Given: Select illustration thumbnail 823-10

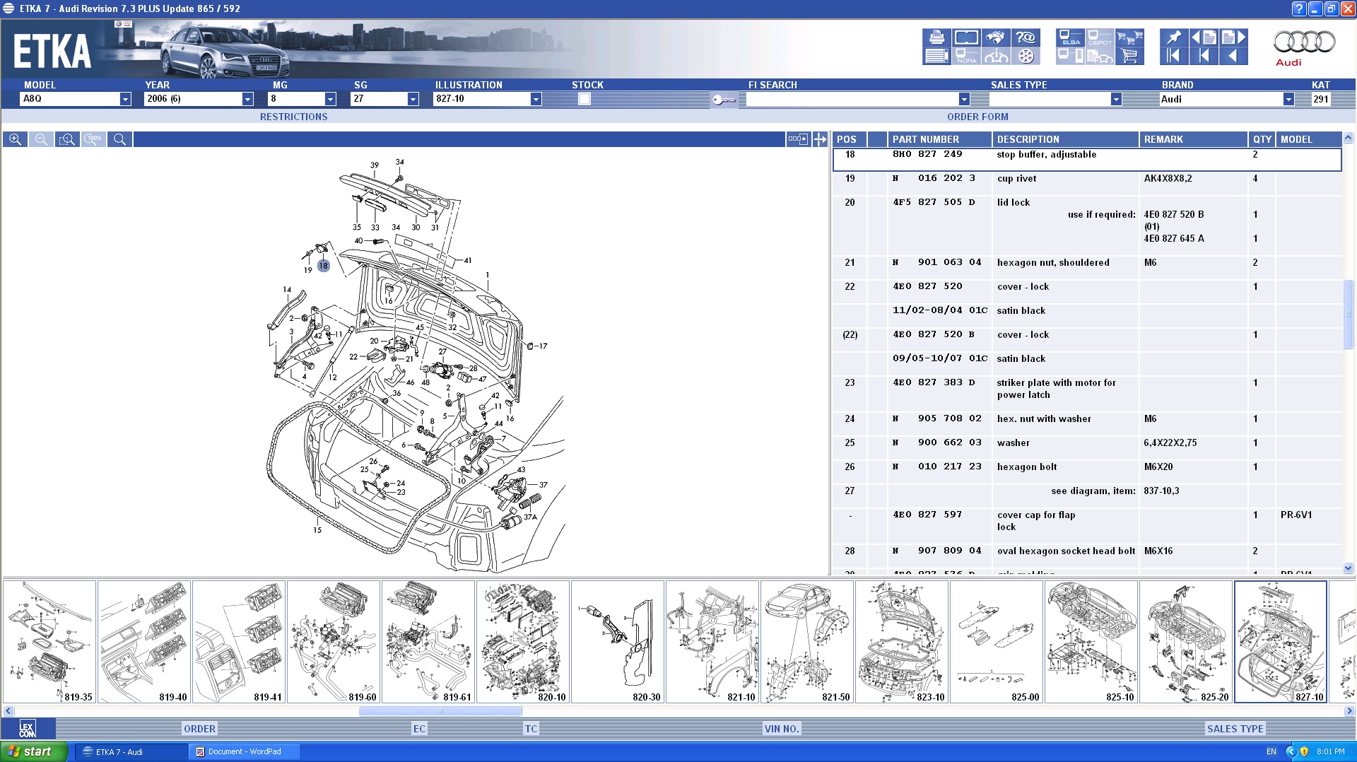Looking at the screenshot, I should pos(902,642).
